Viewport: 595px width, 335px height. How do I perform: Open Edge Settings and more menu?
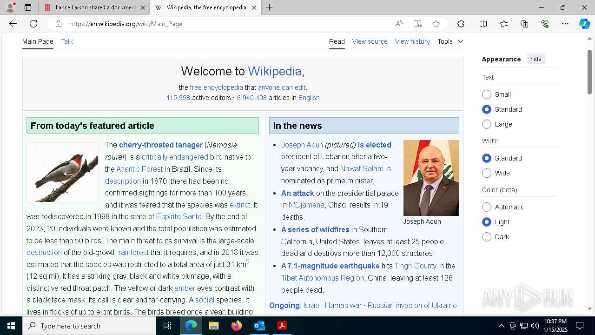pos(565,24)
